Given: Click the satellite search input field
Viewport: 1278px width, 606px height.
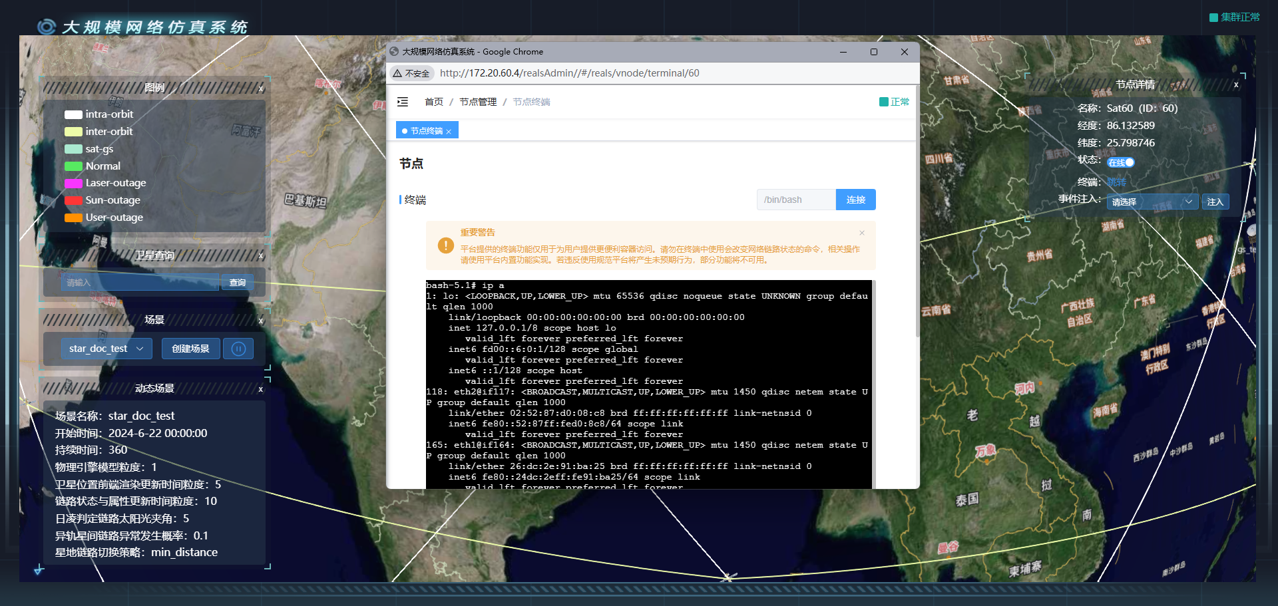Looking at the screenshot, I should point(140,283).
